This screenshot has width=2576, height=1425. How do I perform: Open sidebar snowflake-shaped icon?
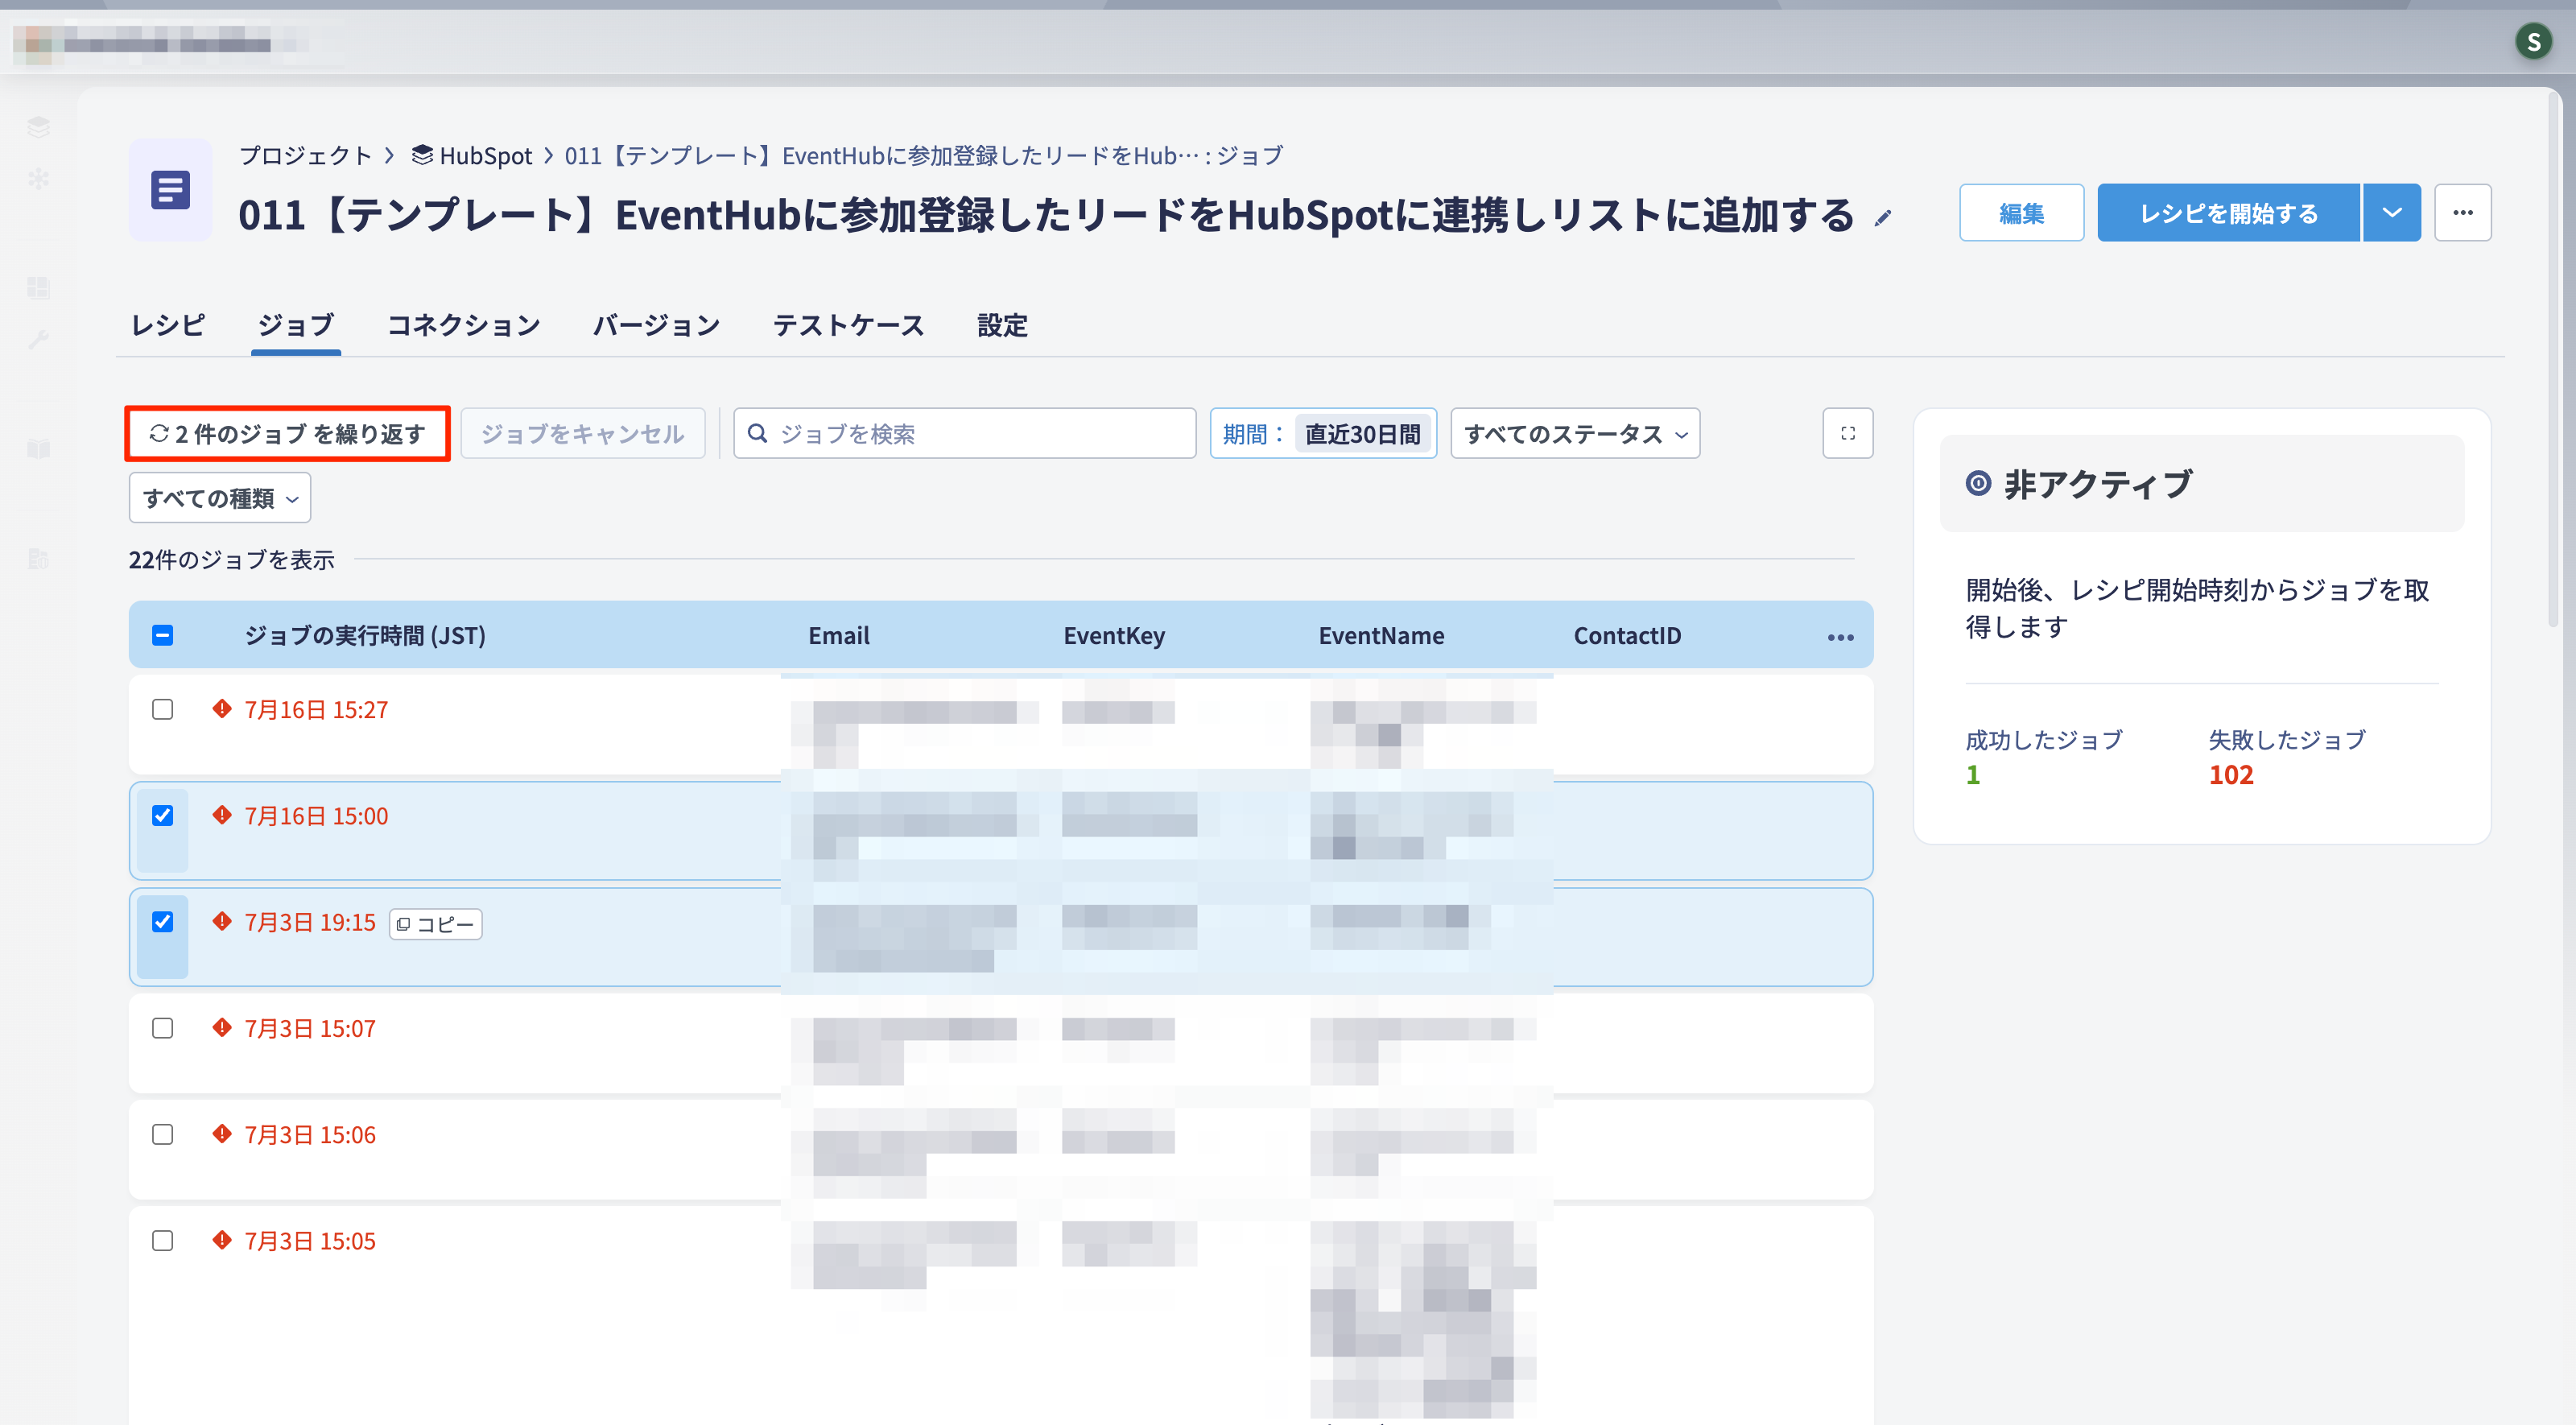[38, 179]
